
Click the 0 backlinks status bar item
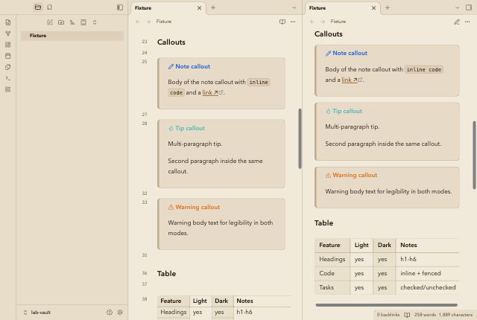pos(388,315)
